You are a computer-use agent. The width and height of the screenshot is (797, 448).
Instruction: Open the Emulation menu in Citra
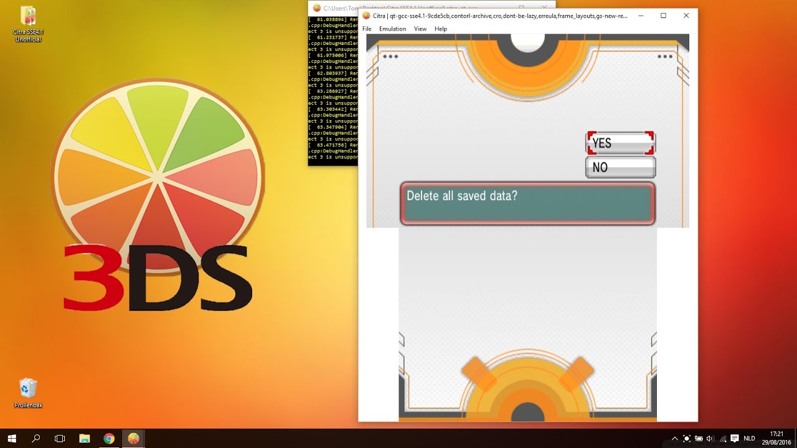pos(392,29)
